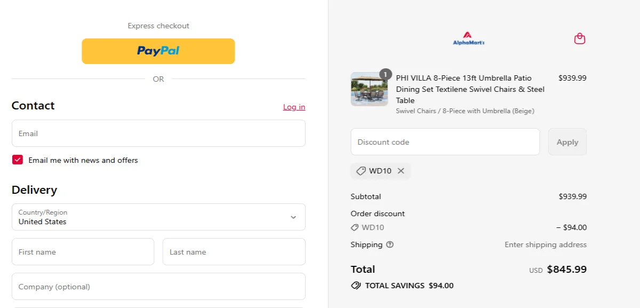Image resolution: width=640 pixels, height=308 pixels.
Task: Click the Shipping help question mark icon
Action: tap(391, 244)
